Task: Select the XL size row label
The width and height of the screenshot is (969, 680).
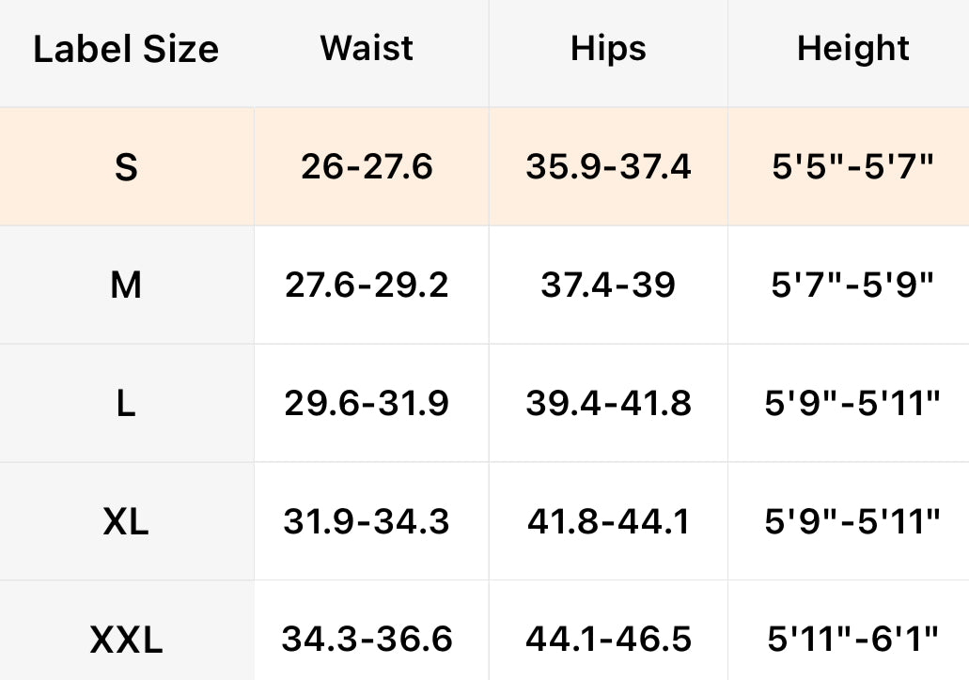Action: pyautogui.click(x=126, y=521)
